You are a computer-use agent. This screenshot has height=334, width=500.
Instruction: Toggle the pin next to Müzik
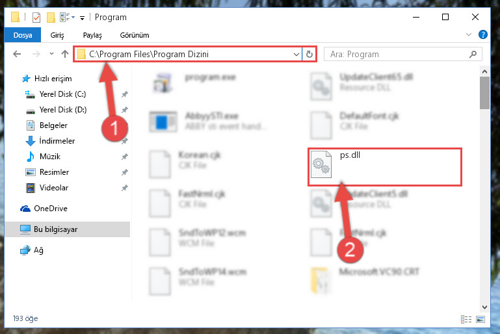coord(125,157)
